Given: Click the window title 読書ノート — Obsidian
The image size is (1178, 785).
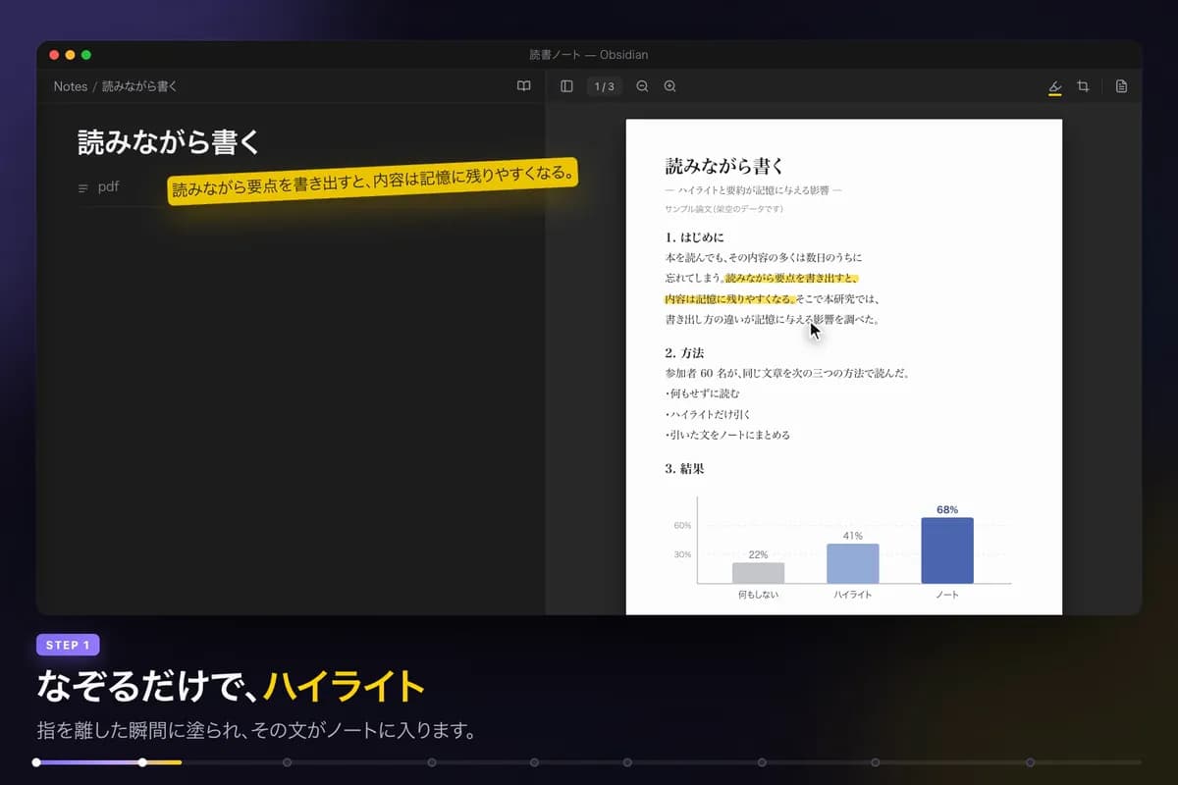Looking at the screenshot, I should pyautogui.click(x=588, y=55).
